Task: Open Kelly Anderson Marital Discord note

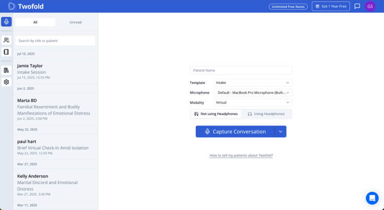Action: (56, 185)
